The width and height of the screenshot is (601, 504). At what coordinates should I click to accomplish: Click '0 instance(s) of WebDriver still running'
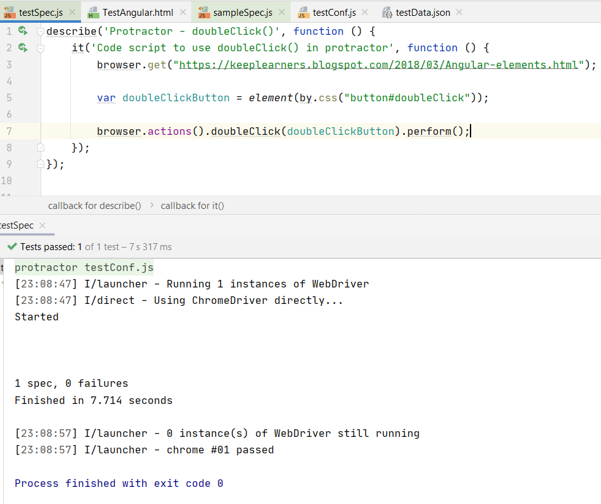[x=293, y=434]
